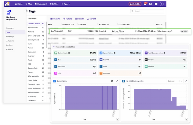193x125 pixels.
Task: Click inside the Search field
Action: click(147, 11)
